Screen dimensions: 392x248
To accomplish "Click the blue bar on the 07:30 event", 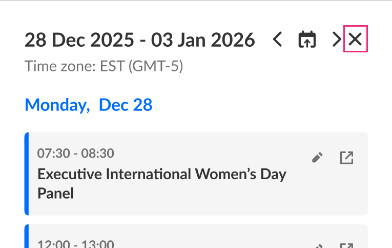I will tap(27, 174).
